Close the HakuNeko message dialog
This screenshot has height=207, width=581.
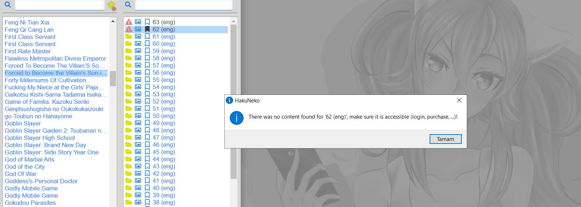459,100
